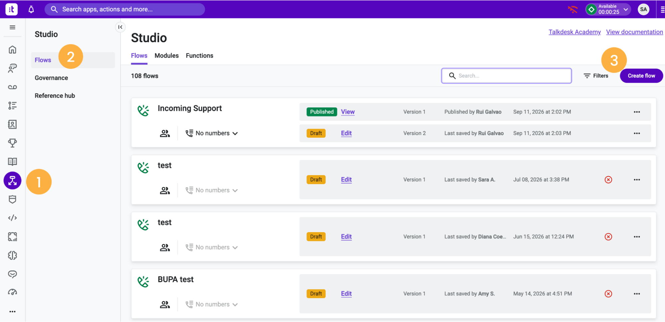Open the Filters button
Viewport: 665px width, 322px height.
click(x=596, y=76)
